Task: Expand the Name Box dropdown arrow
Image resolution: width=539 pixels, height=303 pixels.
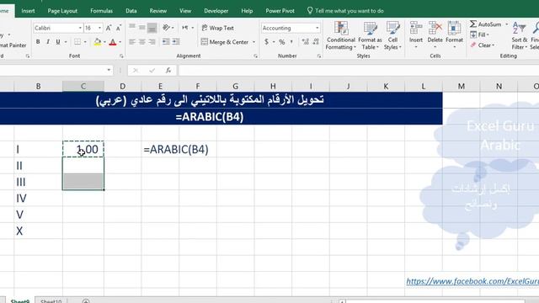Action: (x=109, y=70)
